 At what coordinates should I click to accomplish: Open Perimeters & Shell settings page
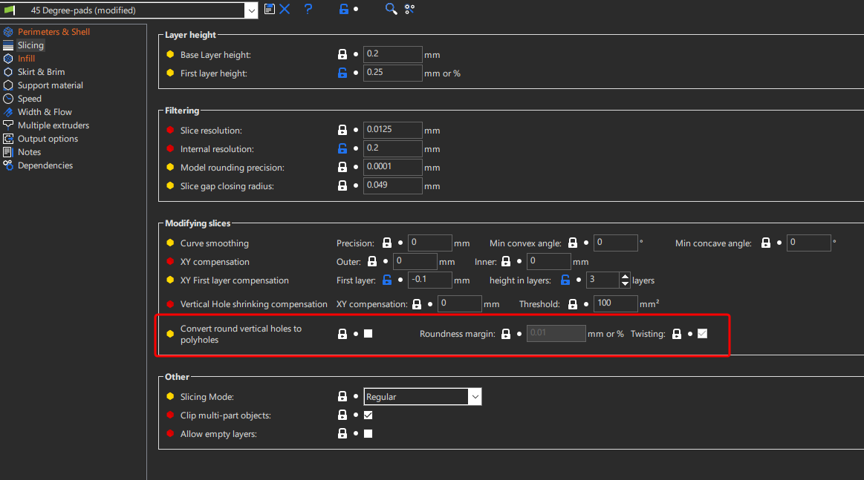coord(53,32)
